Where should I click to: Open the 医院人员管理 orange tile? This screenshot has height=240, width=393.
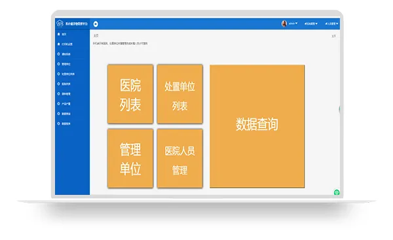pyautogui.click(x=179, y=158)
